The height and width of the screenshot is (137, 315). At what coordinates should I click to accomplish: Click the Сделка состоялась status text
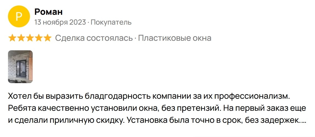pyautogui.click(x=94, y=38)
